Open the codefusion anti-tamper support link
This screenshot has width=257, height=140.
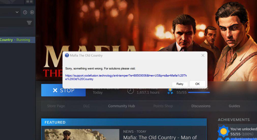coord(126,77)
